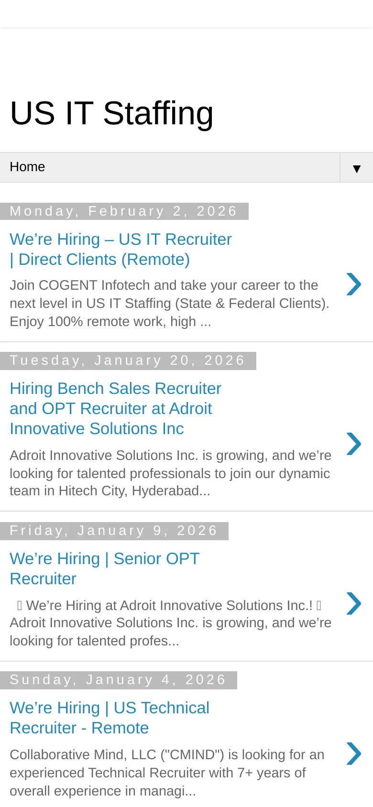Click the Hiring Bench Sales Recruiter post link
The image size is (373, 807).
115,408
